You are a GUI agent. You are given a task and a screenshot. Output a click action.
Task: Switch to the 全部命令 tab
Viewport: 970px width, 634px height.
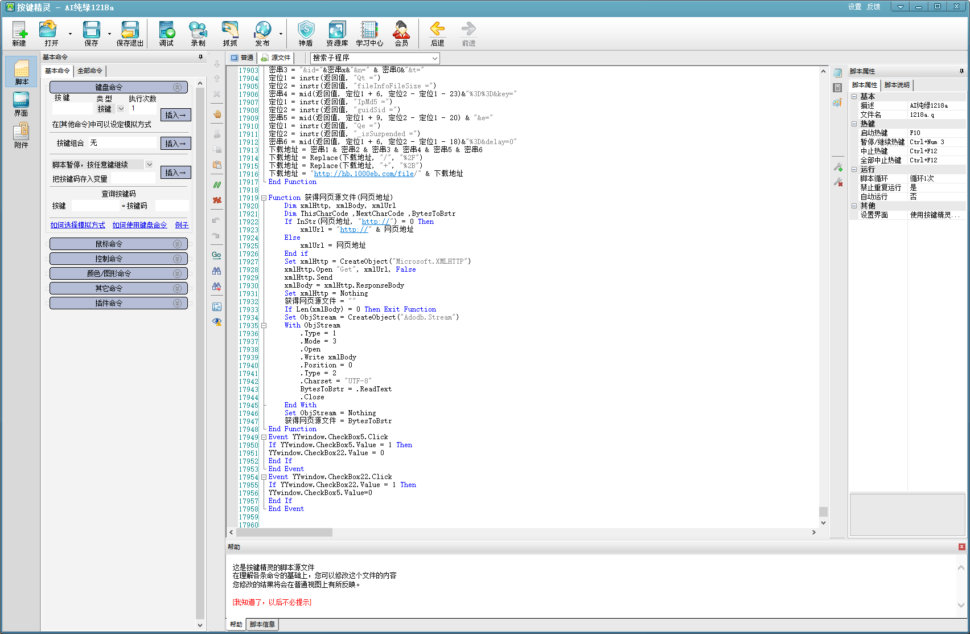(90, 71)
